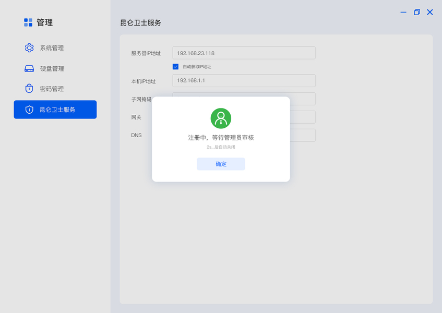Click the 管理 sidebar heading
This screenshot has width=442, height=313.
44,22
